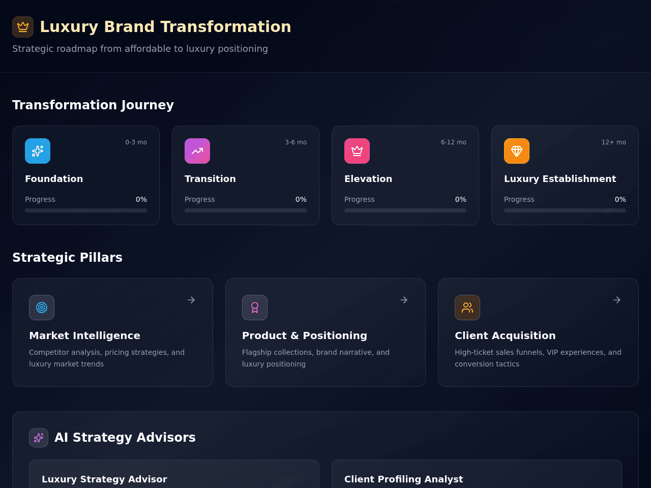Open the Client Profiling Analyst card

[477, 474]
